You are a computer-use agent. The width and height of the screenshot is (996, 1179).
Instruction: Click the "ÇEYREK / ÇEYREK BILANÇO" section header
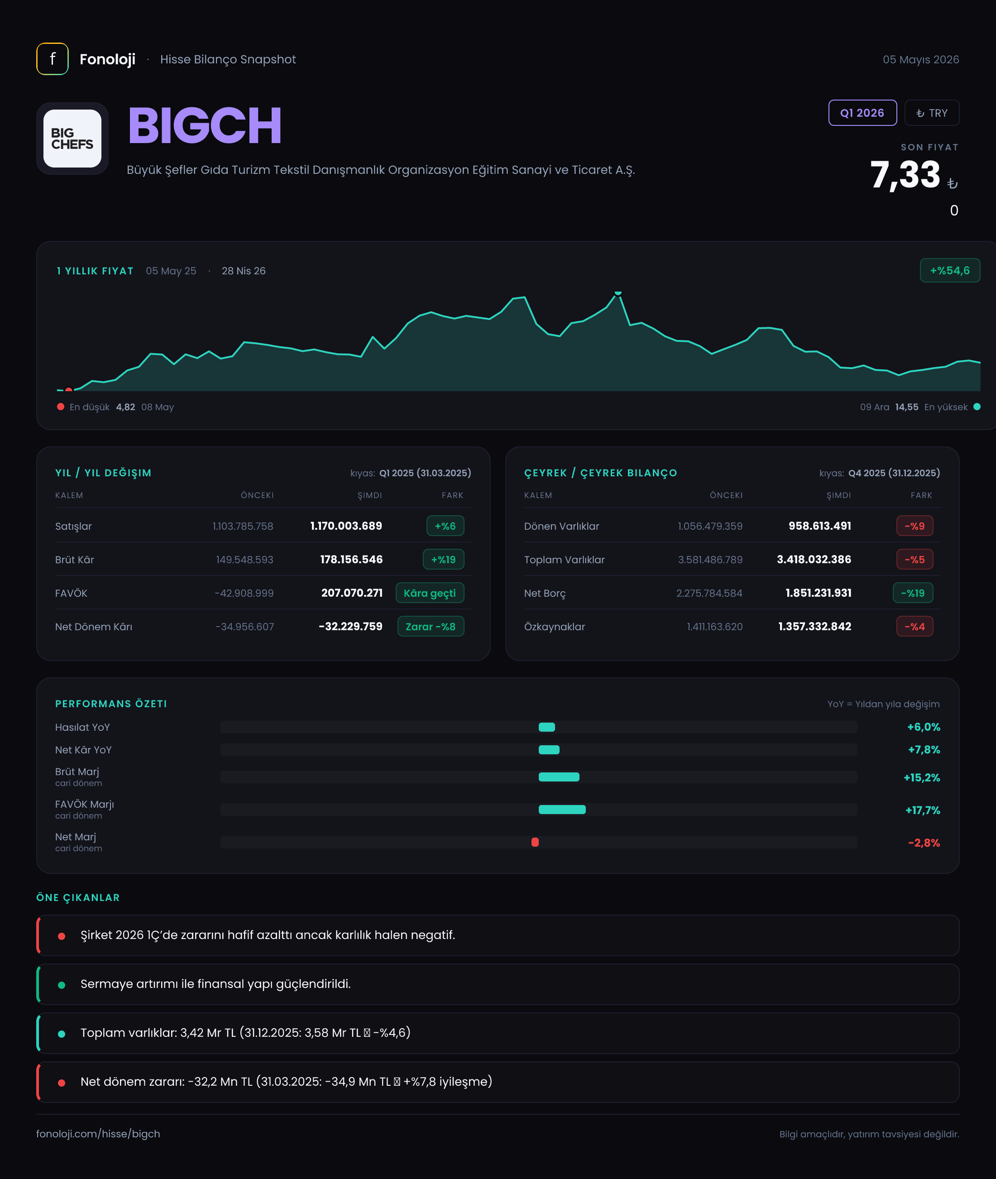tap(600, 473)
